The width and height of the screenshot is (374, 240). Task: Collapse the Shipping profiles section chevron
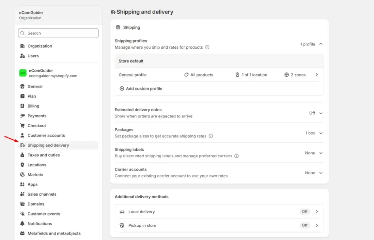321,44
